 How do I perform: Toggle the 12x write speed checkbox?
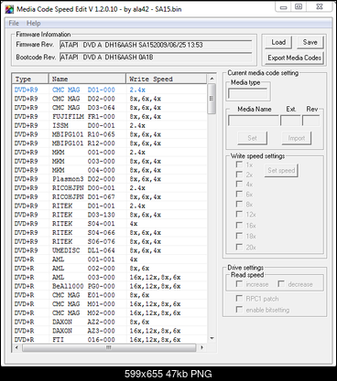tap(239, 215)
